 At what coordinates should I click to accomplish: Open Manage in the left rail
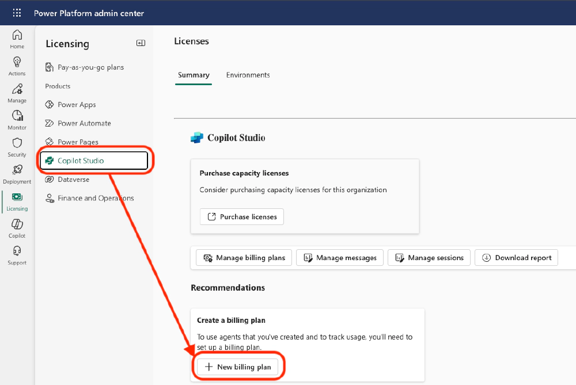click(x=17, y=94)
